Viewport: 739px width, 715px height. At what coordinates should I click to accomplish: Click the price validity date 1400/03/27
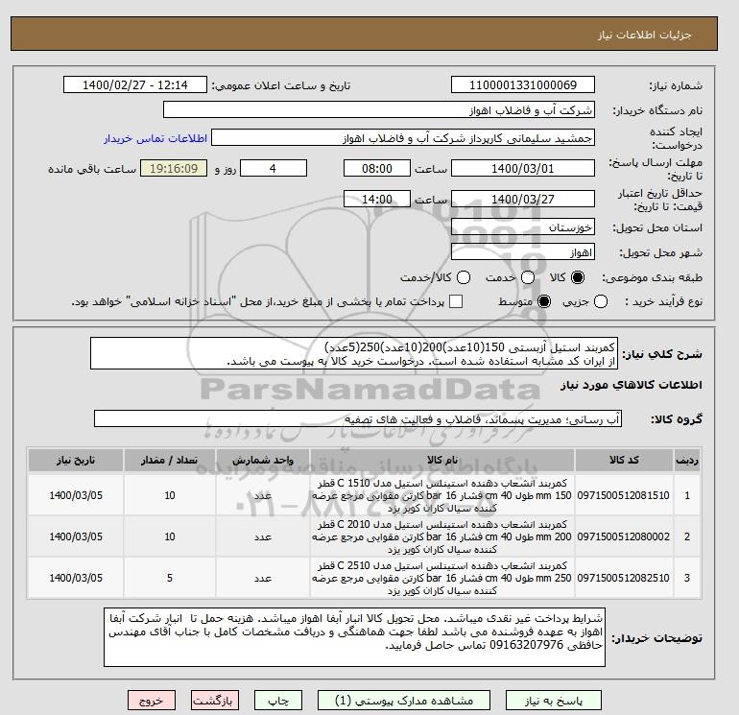pyautogui.click(x=523, y=199)
